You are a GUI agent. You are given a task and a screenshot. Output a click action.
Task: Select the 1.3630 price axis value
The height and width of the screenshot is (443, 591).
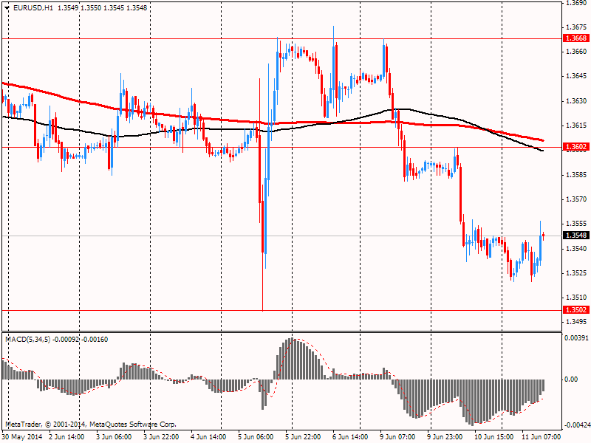click(576, 101)
